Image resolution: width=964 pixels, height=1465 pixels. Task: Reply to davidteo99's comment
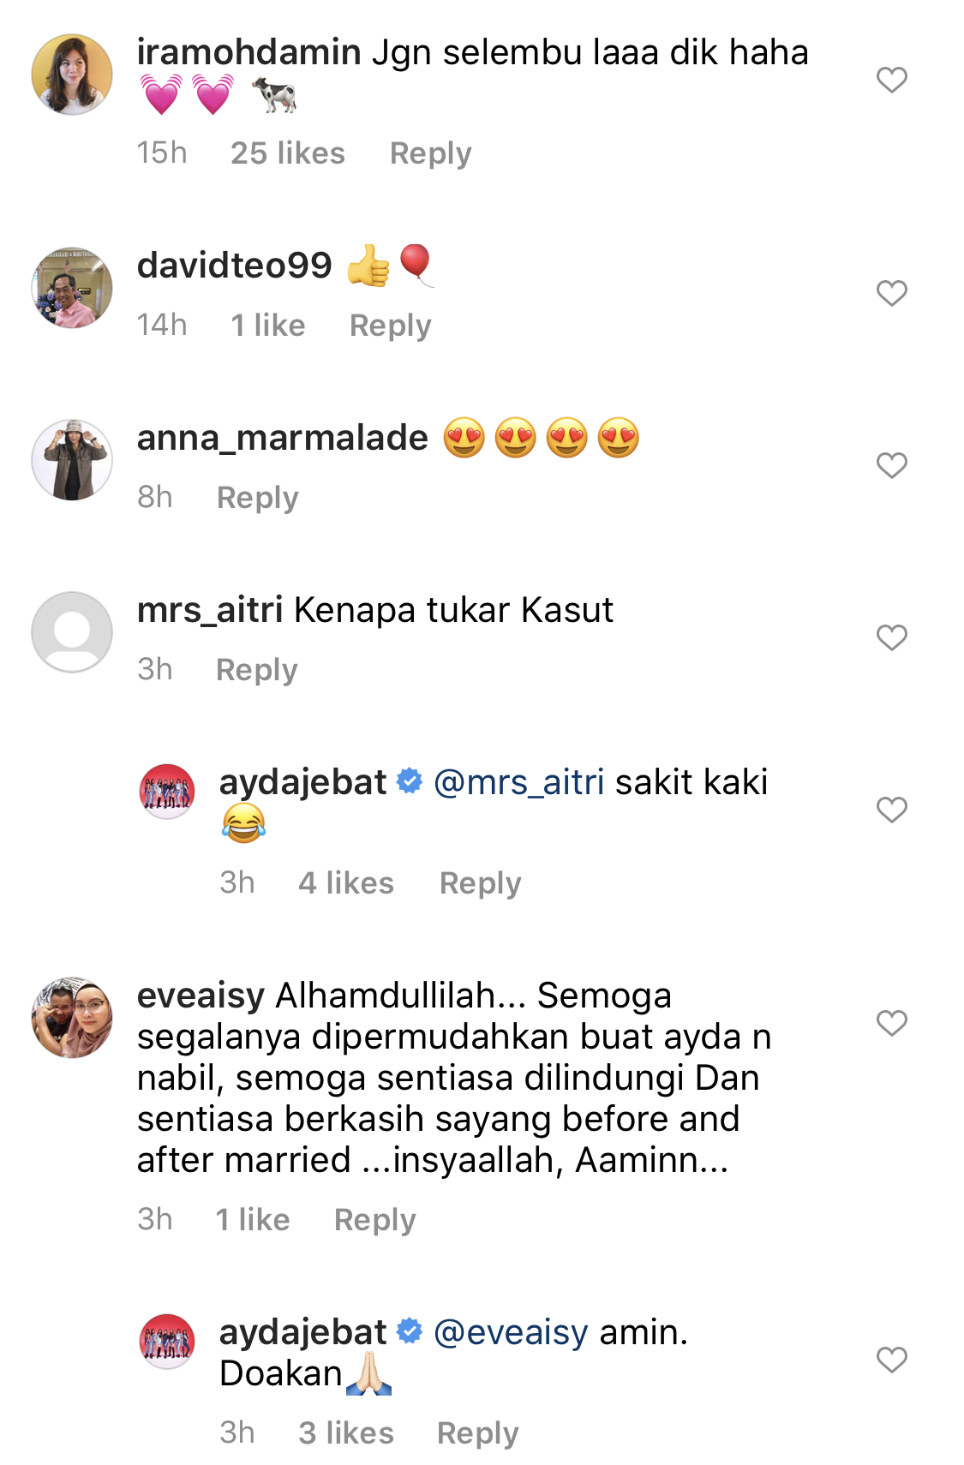(x=390, y=326)
